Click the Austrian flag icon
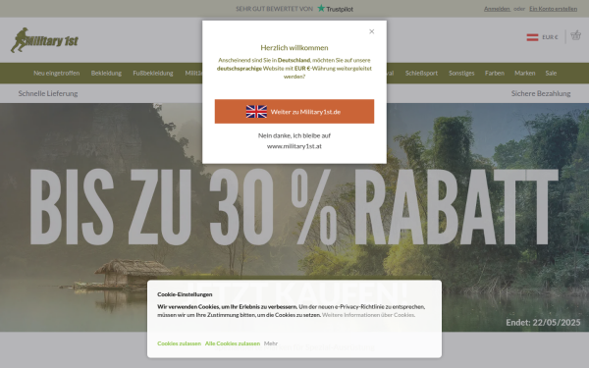Image resolution: width=589 pixels, height=368 pixels. coord(532,37)
